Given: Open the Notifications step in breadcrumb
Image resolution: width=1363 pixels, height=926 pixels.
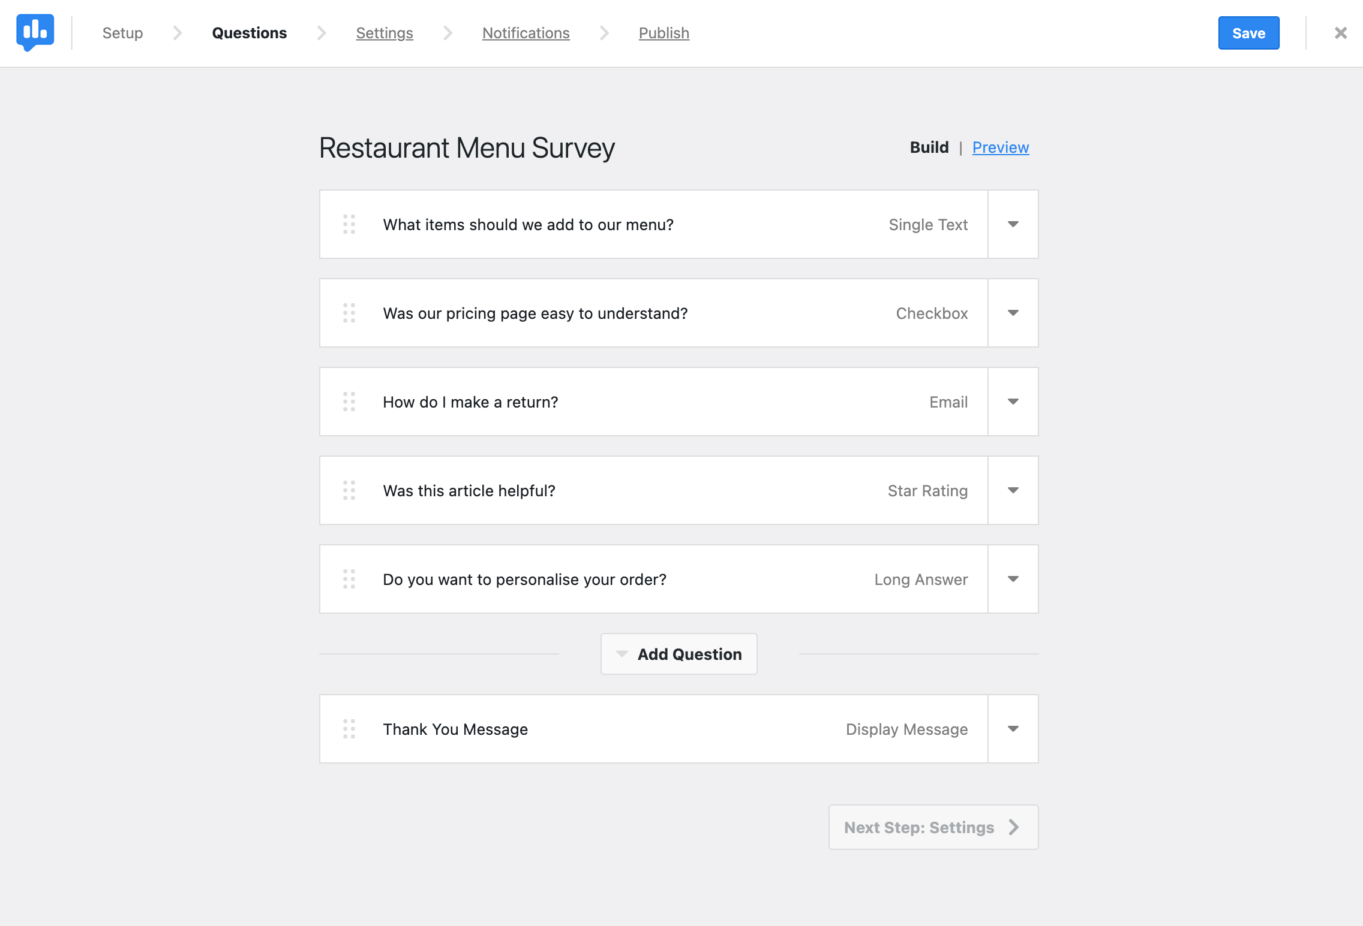Looking at the screenshot, I should point(526,33).
